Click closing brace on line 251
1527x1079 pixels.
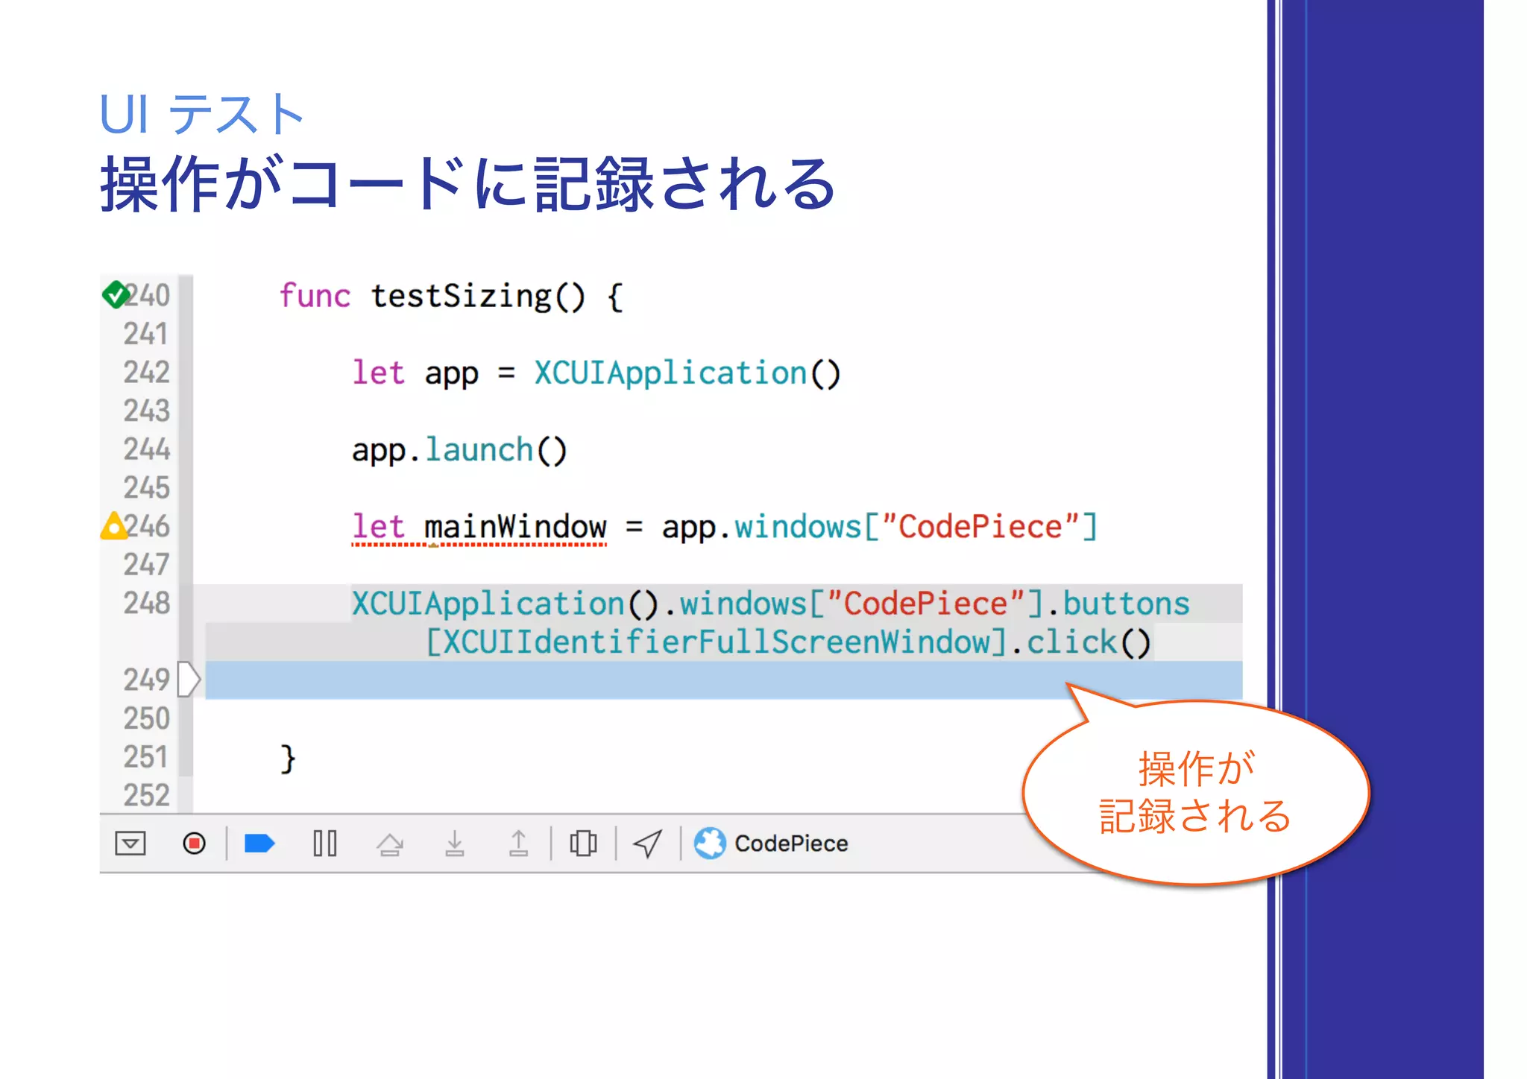(288, 759)
